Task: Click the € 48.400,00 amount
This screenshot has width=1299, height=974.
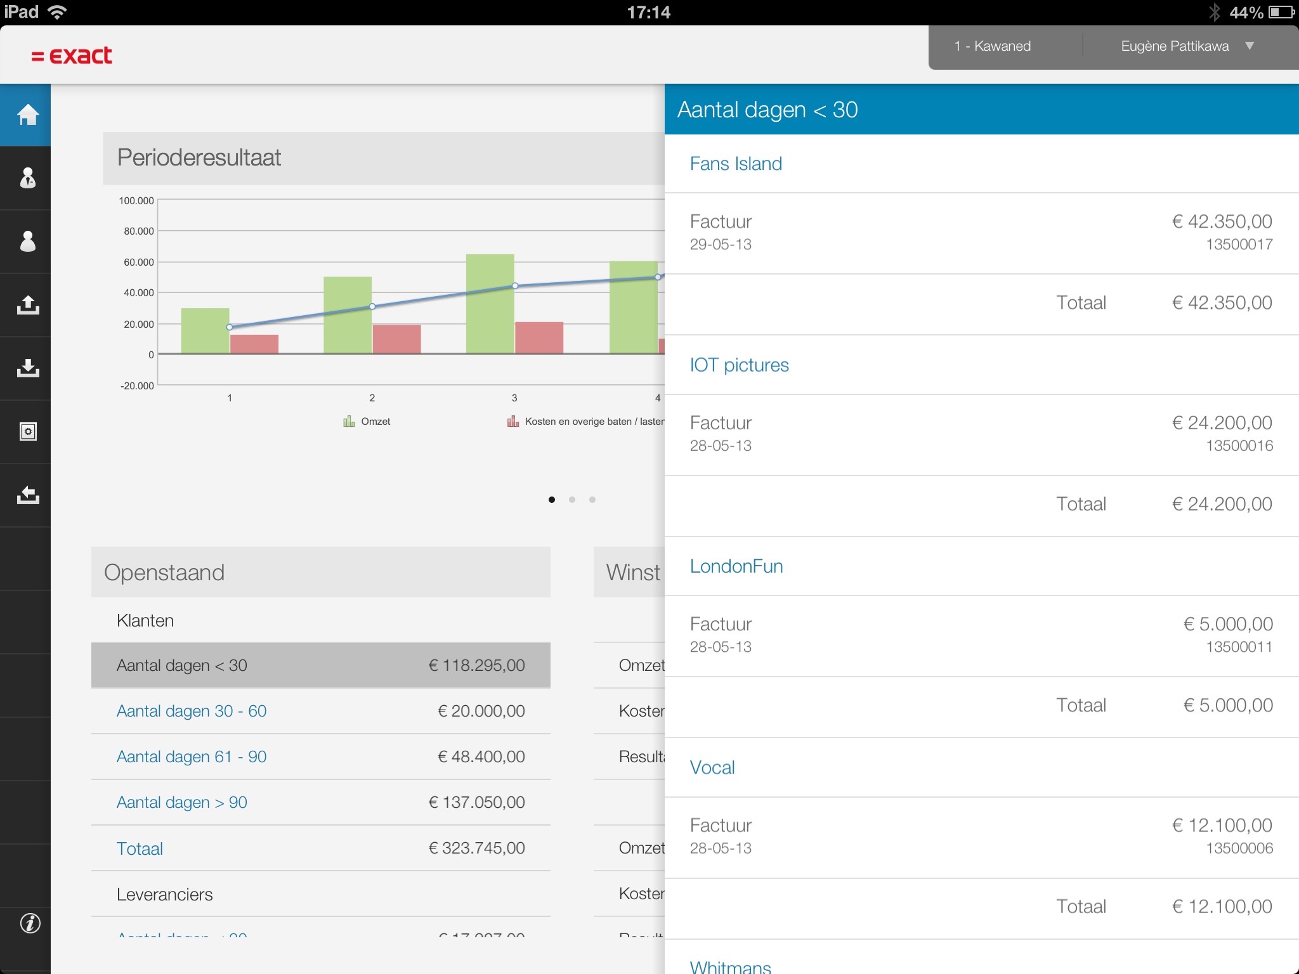Action: [x=481, y=756]
